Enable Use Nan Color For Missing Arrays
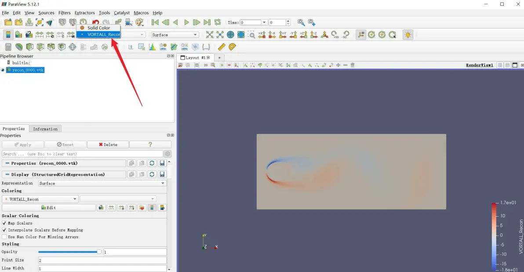Viewport: 524px width, 272px height. point(4,237)
